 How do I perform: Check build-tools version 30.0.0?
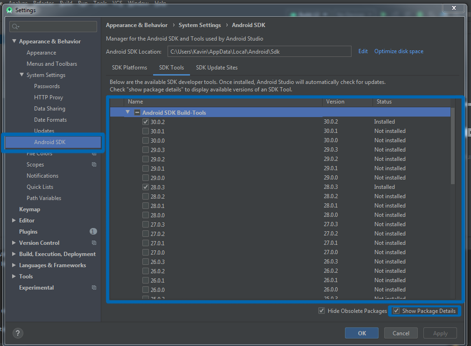coord(146,140)
